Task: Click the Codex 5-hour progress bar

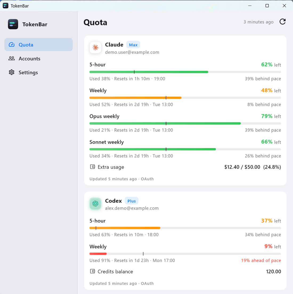Action: tap(185, 228)
